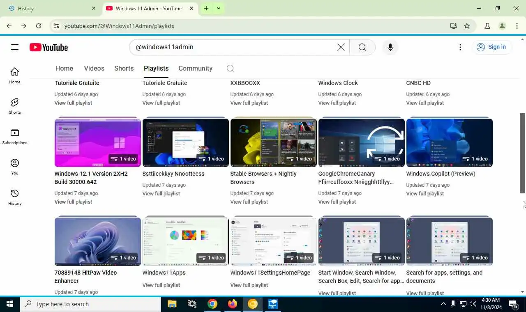Open Ssttiicckkyy Nnootteess playlist thumbnail
526x312 pixels.
186,142
